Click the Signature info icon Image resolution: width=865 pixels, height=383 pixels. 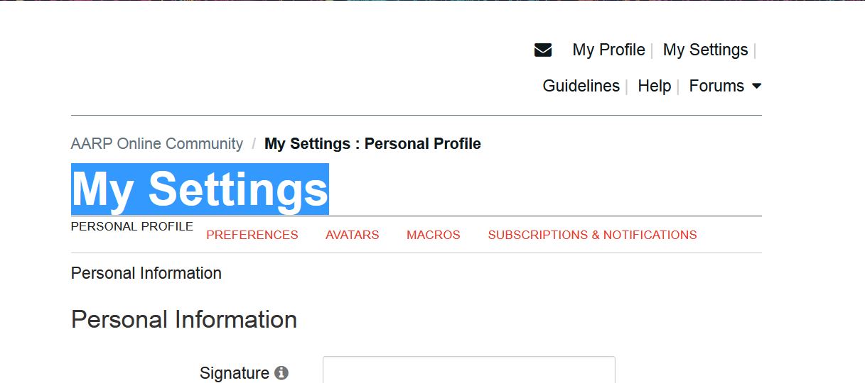point(281,372)
